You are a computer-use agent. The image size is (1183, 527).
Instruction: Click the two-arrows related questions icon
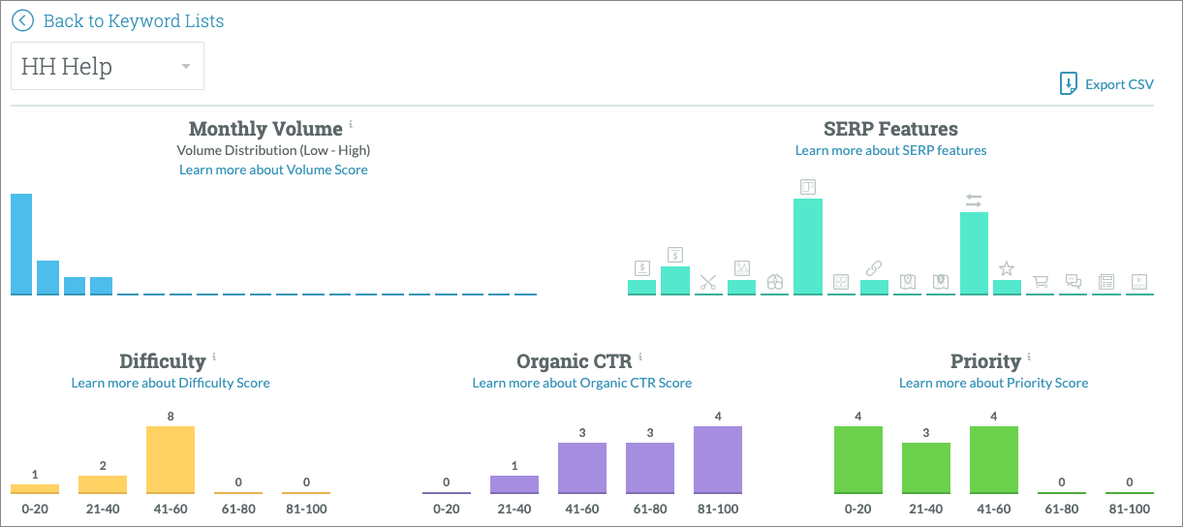coord(974,201)
